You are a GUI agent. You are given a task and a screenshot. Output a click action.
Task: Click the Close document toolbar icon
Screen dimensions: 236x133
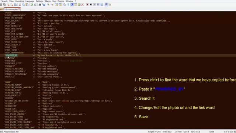pos(8,5)
